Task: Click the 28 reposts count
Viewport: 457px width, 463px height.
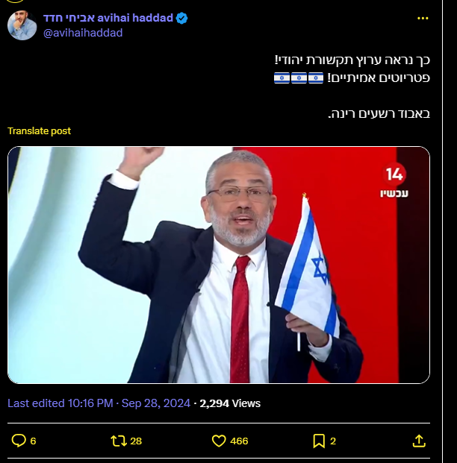Action: point(136,441)
